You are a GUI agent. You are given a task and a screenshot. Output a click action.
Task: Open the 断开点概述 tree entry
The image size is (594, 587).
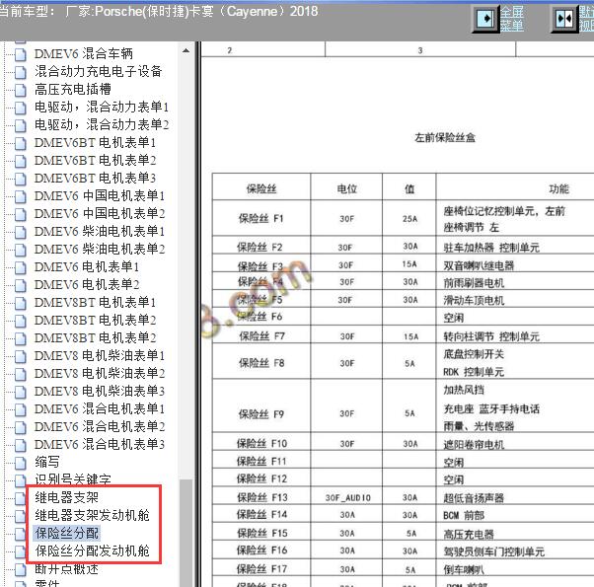click(x=66, y=569)
